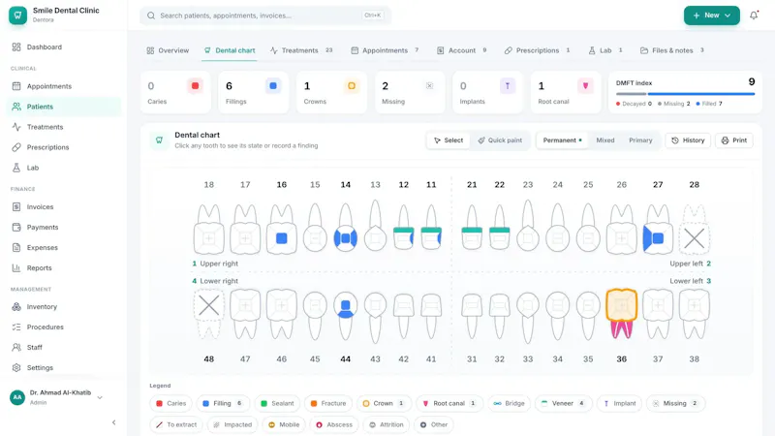
Task: Click the pink Root canal card icon
Action: (x=585, y=86)
